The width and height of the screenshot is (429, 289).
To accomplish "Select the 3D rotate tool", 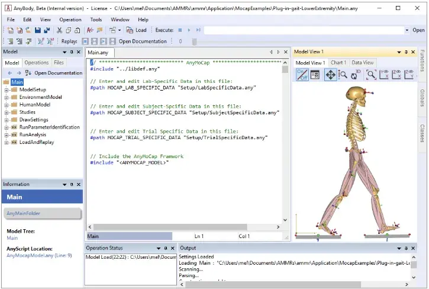I will click(356, 75).
